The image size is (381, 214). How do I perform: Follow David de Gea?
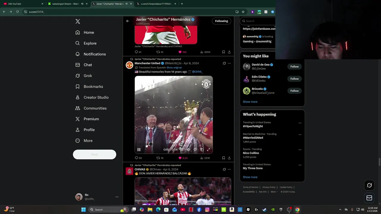[x=294, y=67]
